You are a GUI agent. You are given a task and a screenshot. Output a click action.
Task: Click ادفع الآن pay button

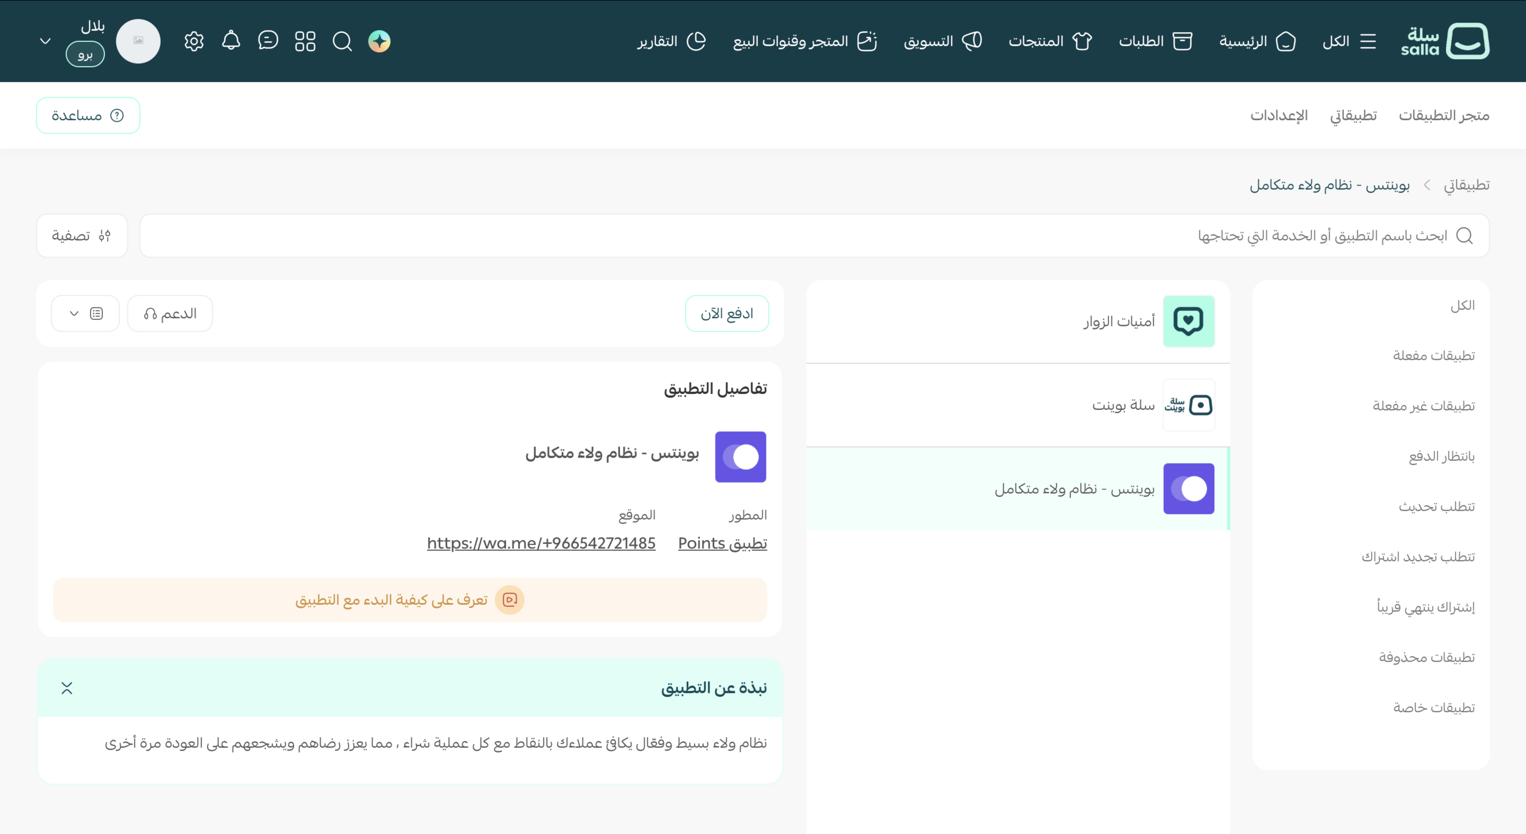click(x=727, y=314)
